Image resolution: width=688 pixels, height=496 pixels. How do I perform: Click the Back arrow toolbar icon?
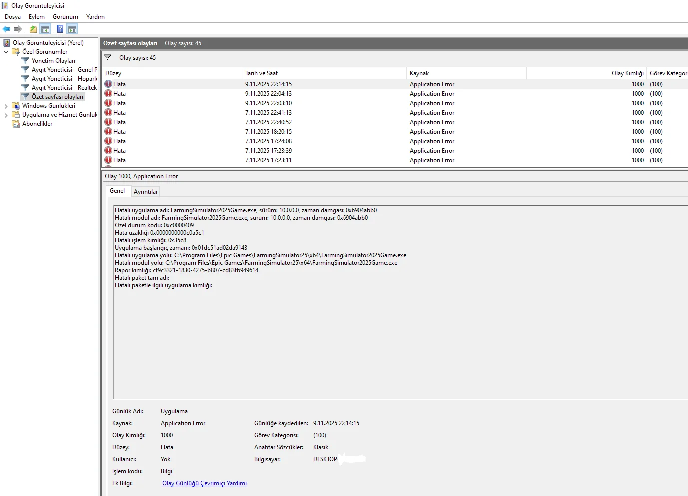click(6, 29)
